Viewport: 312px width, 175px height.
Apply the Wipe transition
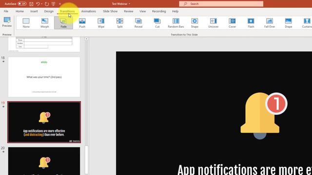(101, 23)
